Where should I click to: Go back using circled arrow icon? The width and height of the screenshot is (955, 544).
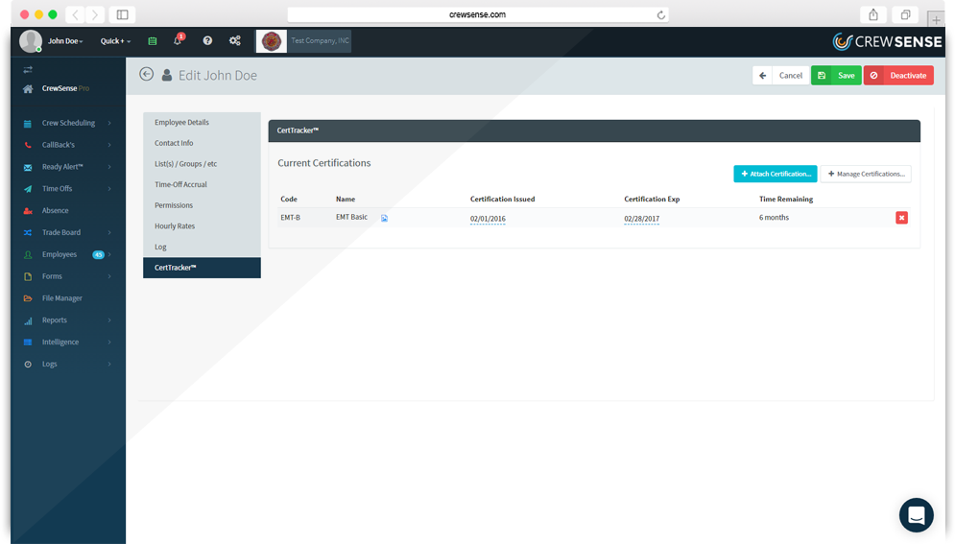pos(146,74)
